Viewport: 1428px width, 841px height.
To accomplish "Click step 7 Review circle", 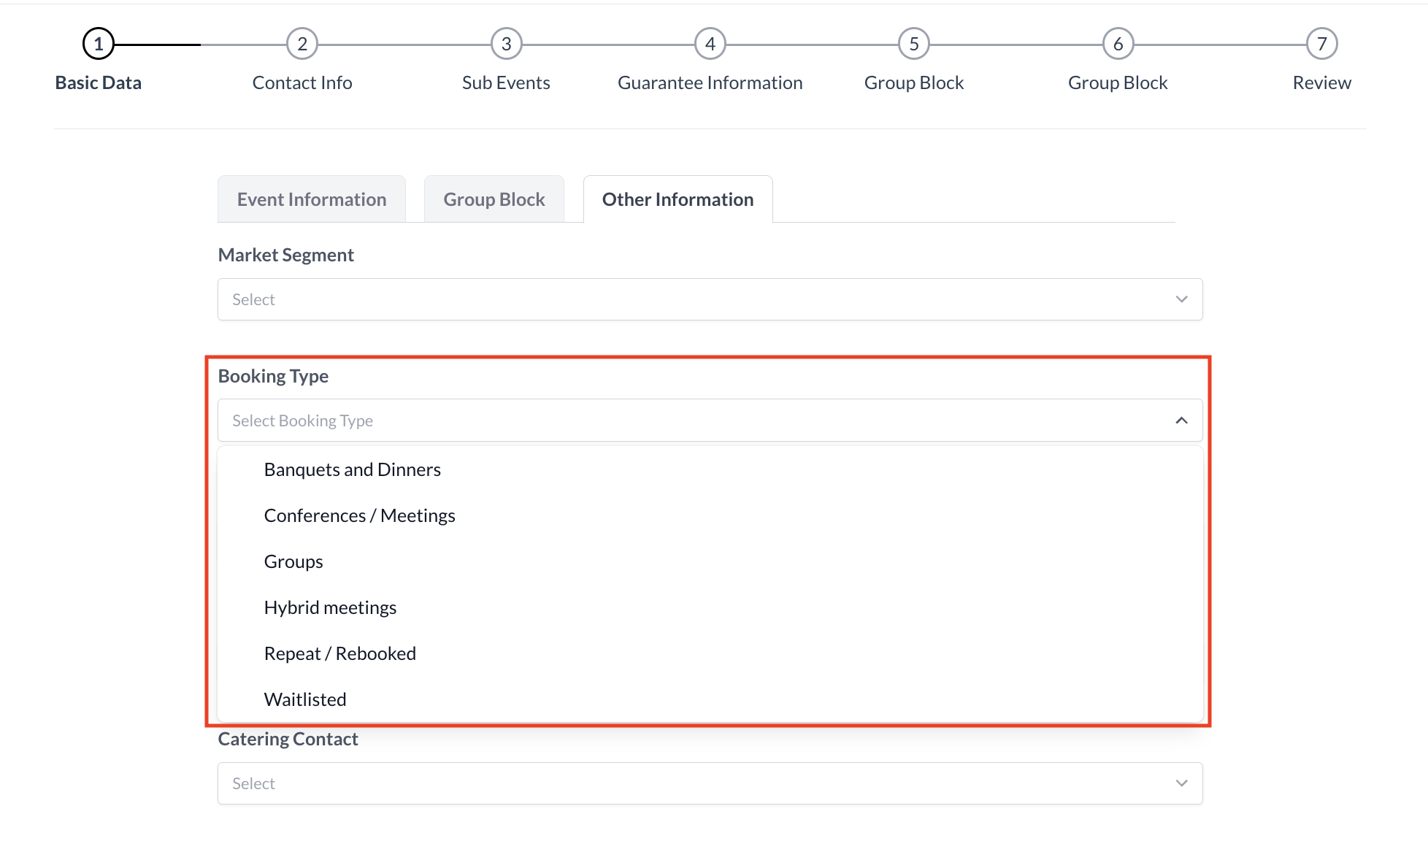I will click(1322, 42).
